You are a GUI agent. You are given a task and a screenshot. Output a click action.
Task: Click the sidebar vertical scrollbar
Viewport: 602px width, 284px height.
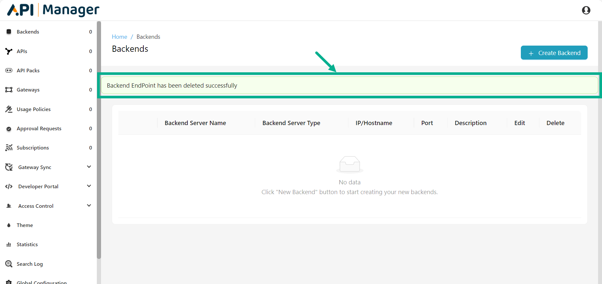coord(99,140)
